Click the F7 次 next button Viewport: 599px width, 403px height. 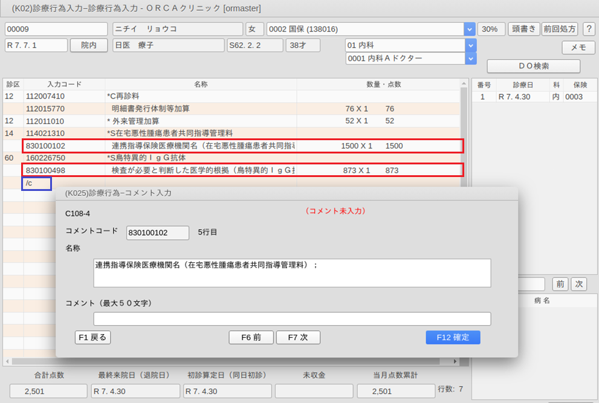(298, 338)
